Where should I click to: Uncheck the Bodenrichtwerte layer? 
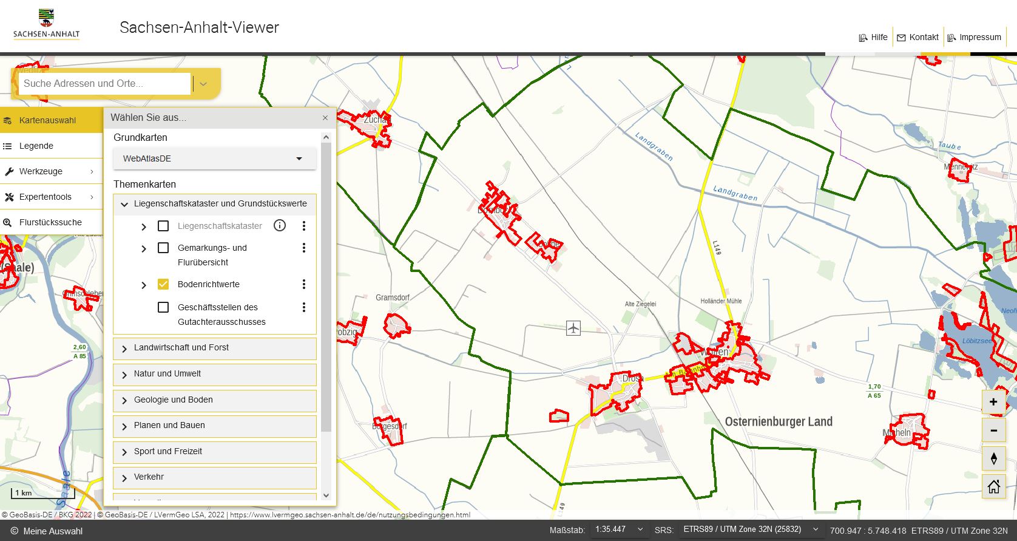(163, 284)
